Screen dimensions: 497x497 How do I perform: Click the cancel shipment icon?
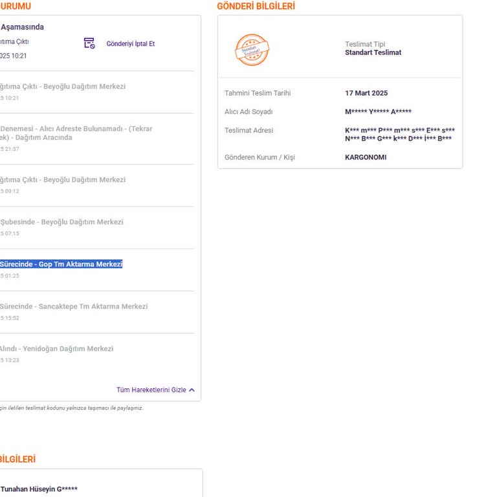[89, 43]
